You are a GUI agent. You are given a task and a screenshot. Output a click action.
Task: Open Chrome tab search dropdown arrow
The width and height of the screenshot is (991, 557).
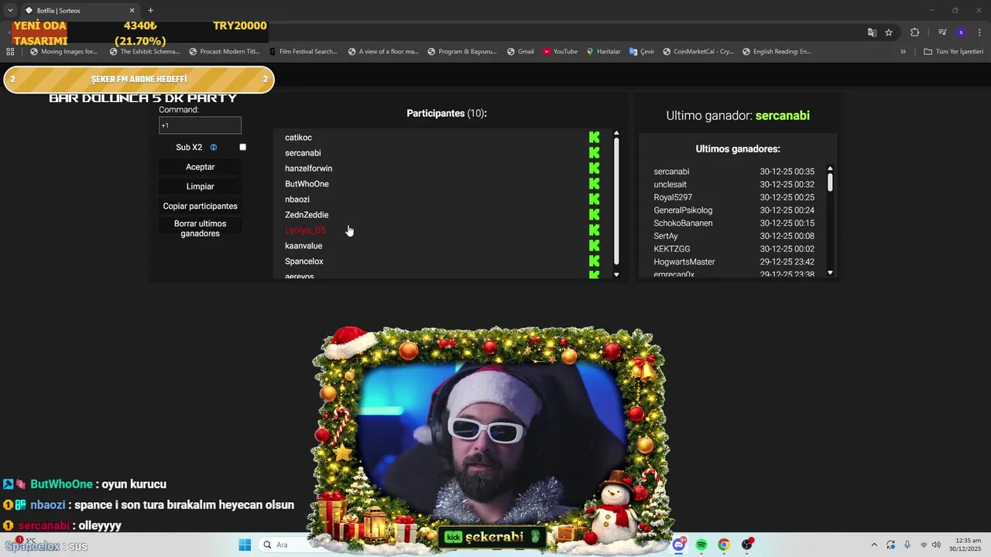click(10, 10)
